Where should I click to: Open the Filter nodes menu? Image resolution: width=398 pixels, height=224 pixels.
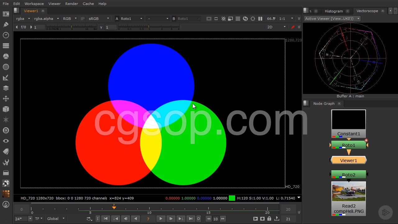[x=6, y=67]
